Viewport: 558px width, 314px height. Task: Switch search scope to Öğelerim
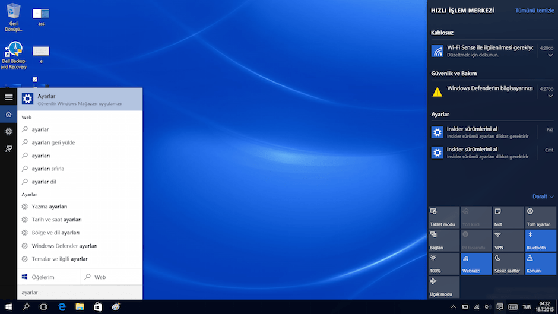pos(49,277)
